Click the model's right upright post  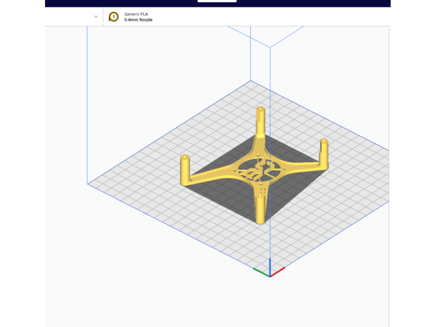coord(323,150)
